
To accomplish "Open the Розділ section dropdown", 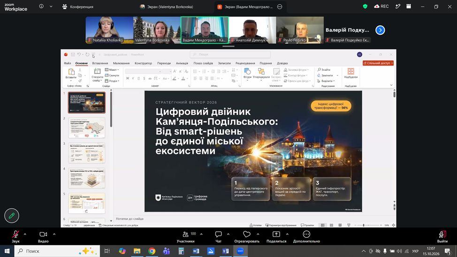I will (112, 81).
